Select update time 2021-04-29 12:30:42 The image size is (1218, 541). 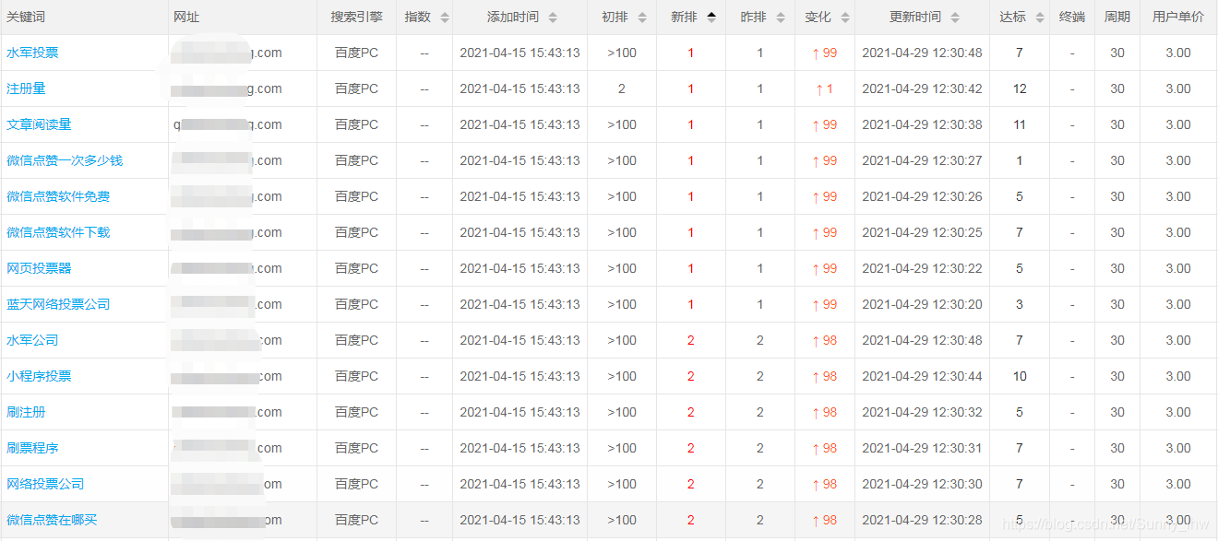(922, 88)
